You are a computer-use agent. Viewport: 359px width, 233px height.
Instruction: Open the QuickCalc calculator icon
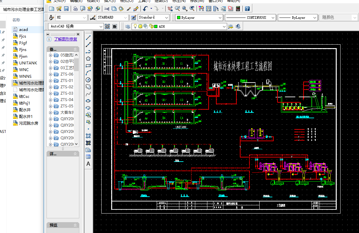coord(238,9)
